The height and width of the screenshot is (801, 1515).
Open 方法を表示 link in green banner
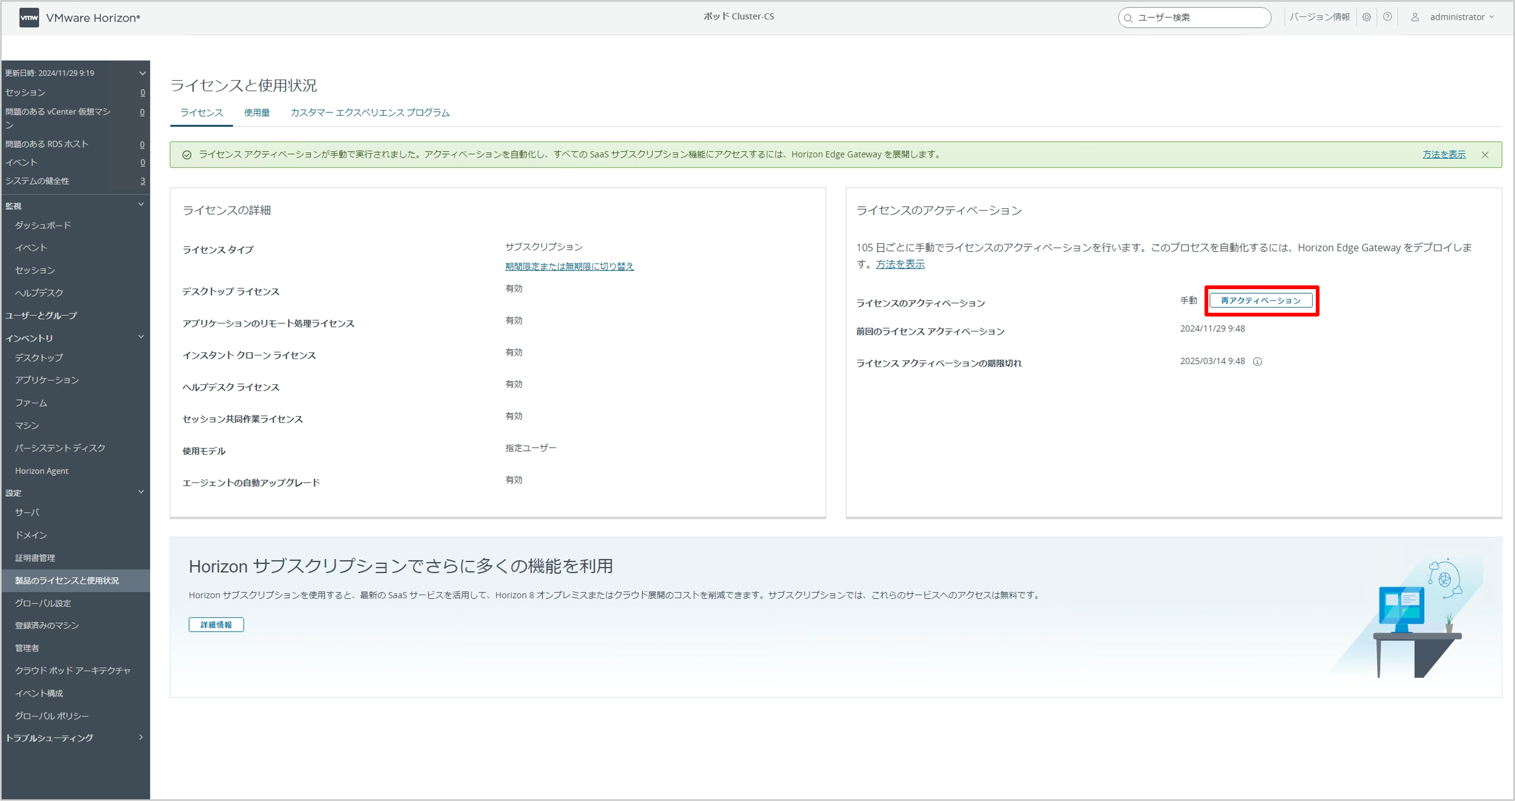click(x=1444, y=155)
